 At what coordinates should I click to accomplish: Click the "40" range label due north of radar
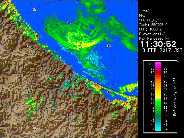(69, 23)
